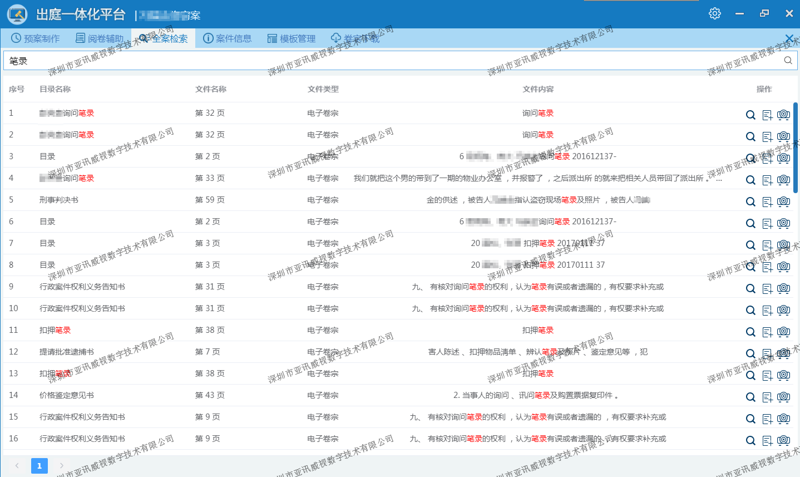Image resolution: width=800 pixels, height=477 pixels.
Task: Select the 全案检索 tab
Action: [x=164, y=38]
